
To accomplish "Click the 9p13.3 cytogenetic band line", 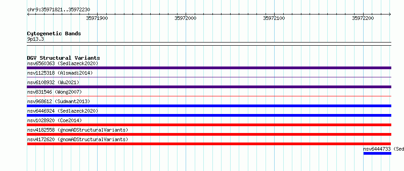I will coord(209,43).
